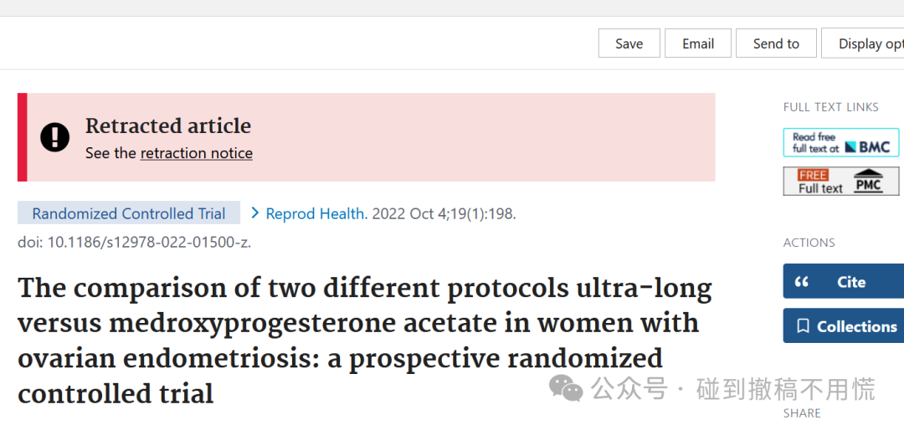Open the Send to dropdown

click(x=776, y=44)
